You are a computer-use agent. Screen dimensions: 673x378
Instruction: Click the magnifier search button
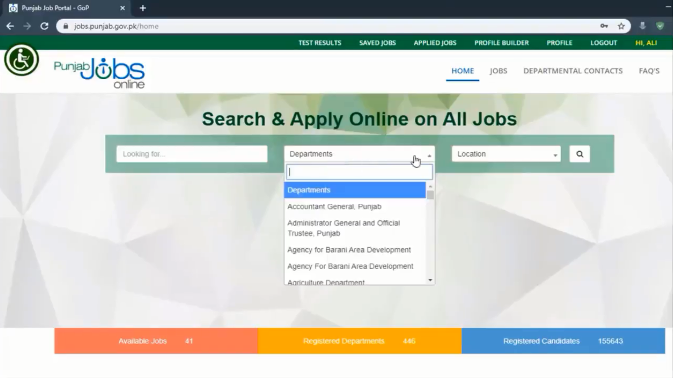tap(580, 154)
